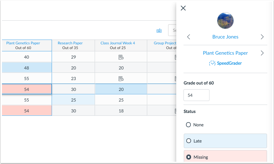Select the Missing status radio button
The height and width of the screenshot is (164, 274).
click(189, 157)
